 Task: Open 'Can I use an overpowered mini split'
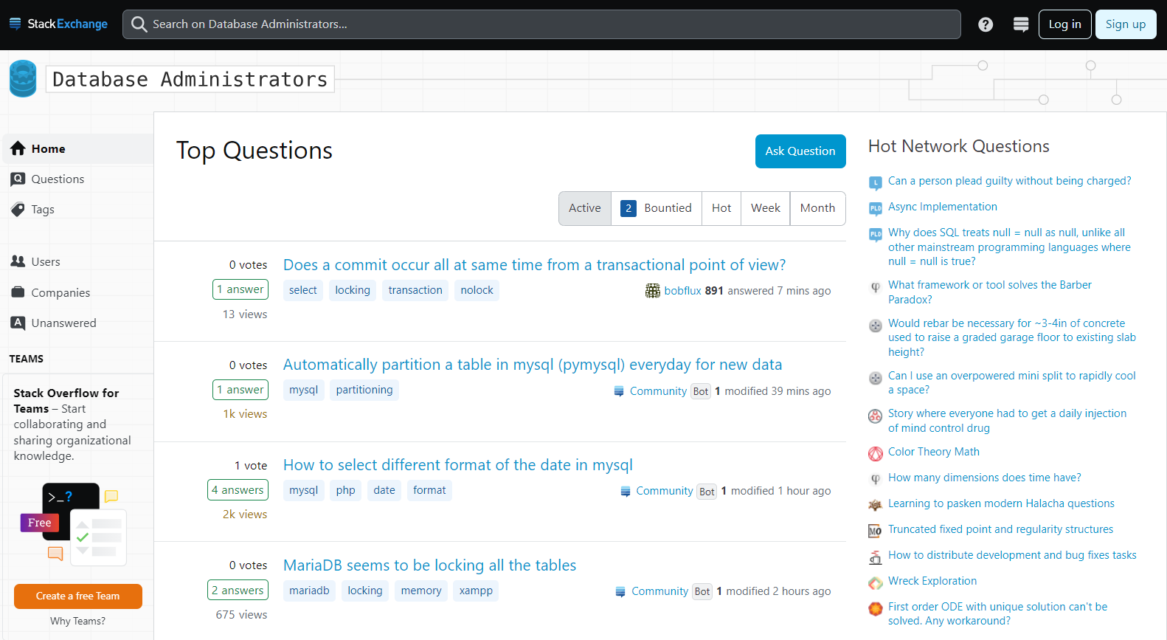pyautogui.click(x=1012, y=382)
